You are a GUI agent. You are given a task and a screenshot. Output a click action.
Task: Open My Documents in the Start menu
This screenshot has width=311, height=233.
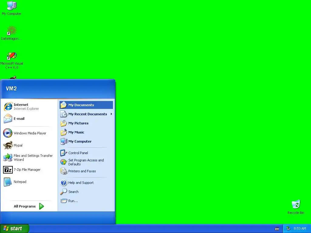pyautogui.click(x=86, y=105)
